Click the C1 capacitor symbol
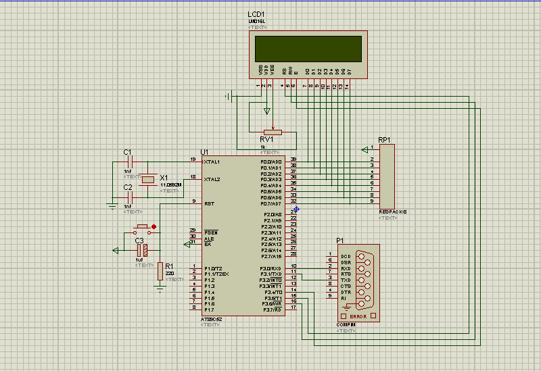 click(x=130, y=162)
